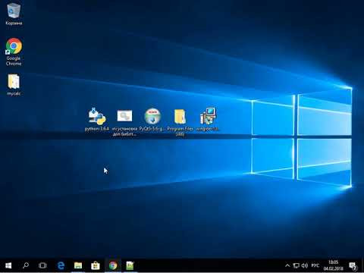Image resolution: width=364 pixels, height=273 pixels.
Task: Select the Google Chrome desktop shortcut
Action: tap(14, 52)
